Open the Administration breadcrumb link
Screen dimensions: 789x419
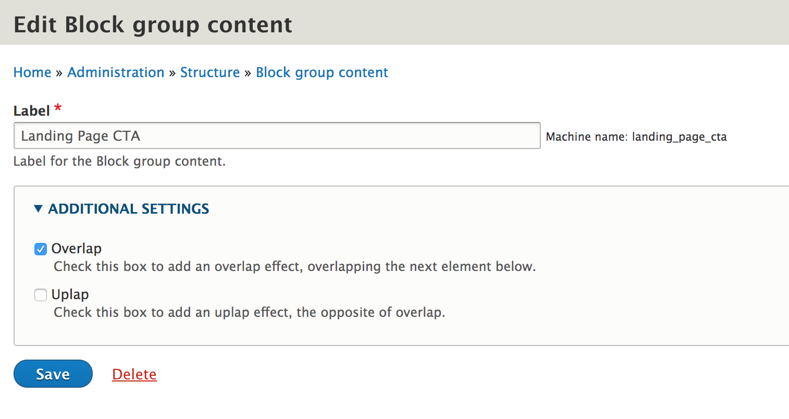[116, 72]
